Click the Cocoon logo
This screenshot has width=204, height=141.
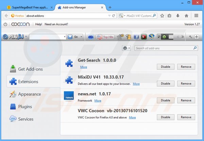(x=20, y=24)
